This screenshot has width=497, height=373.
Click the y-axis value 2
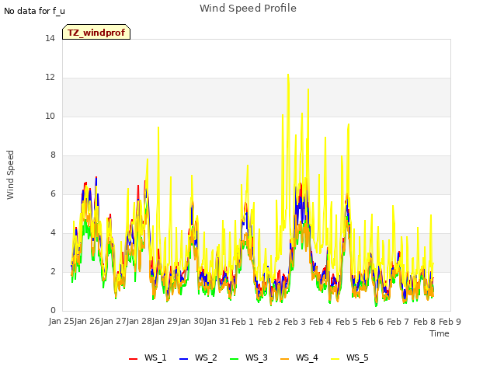(53, 272)
